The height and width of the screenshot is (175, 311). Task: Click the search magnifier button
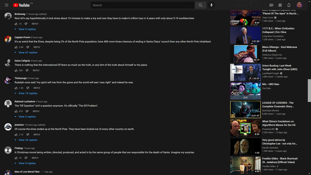point(201,5)
